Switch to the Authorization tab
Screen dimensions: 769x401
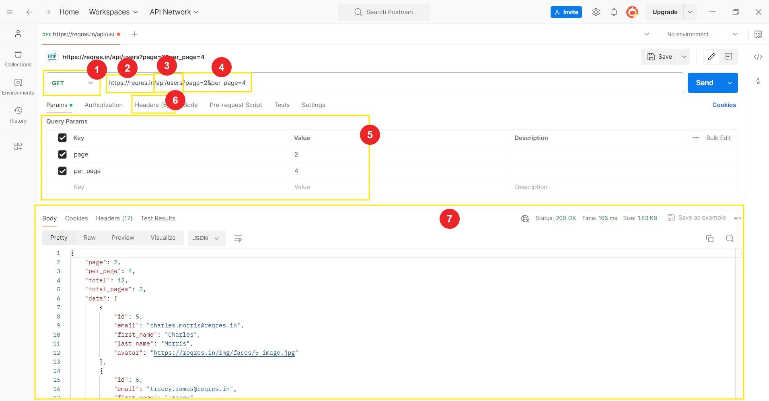(x=104, y=105)
